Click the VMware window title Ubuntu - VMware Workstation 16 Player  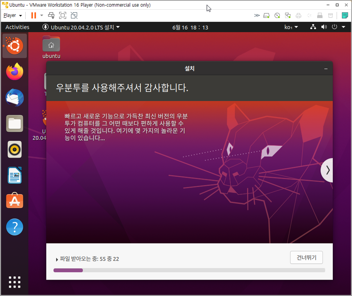point(80,5)
